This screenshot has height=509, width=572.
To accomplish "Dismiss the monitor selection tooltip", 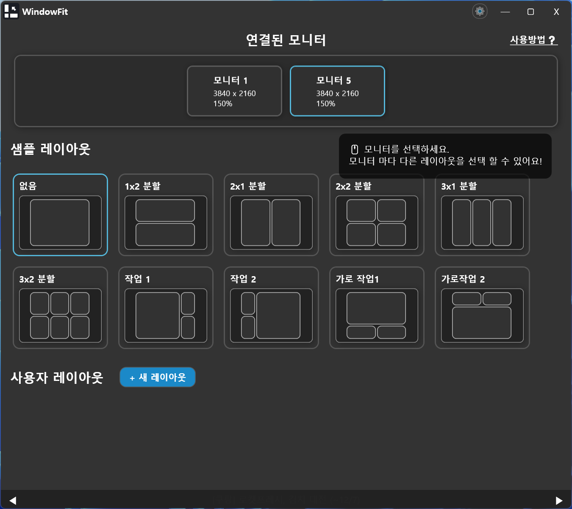I will (x=445, y=156).
